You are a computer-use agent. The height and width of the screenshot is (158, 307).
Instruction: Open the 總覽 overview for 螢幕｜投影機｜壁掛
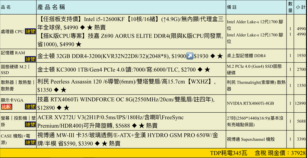(30, 124)
